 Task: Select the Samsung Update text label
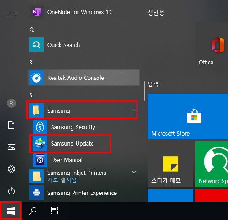click(73, 144)
